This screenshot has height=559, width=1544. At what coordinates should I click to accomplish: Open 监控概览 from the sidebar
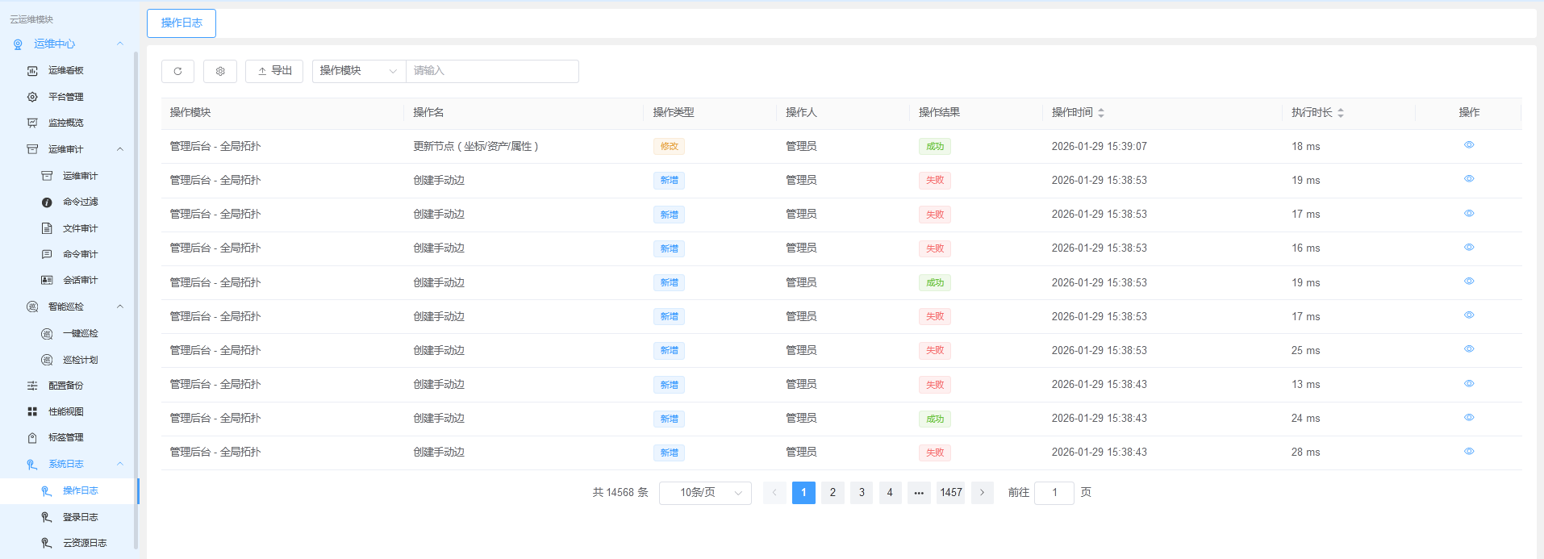(66, 123)
